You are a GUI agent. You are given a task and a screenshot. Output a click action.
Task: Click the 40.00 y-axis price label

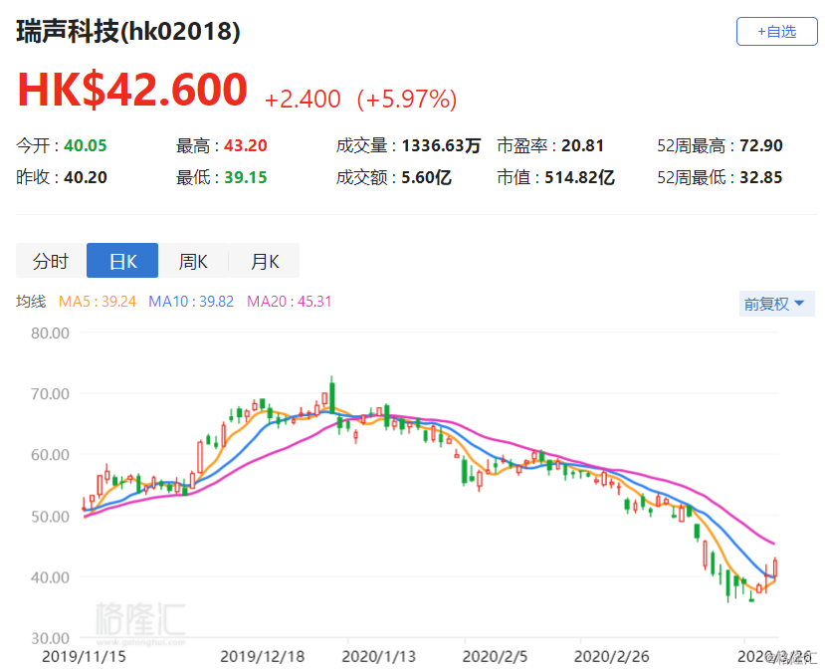50,577
